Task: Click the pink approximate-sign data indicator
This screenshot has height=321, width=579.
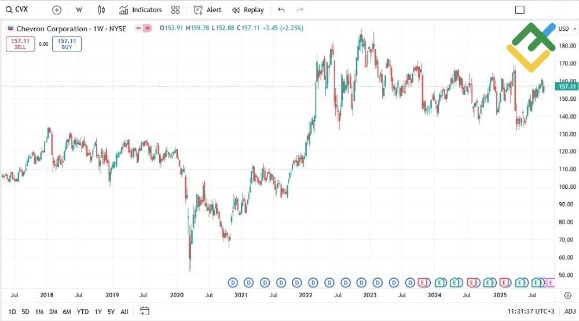Action: point(147,28)
